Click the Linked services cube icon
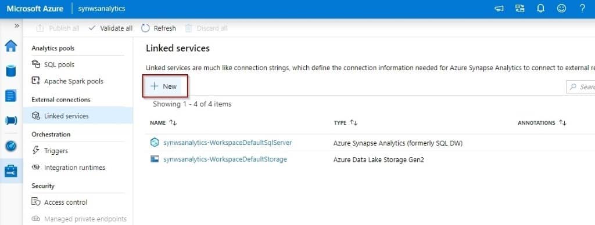Screen dimensions: 595x225 click(35, 116)
